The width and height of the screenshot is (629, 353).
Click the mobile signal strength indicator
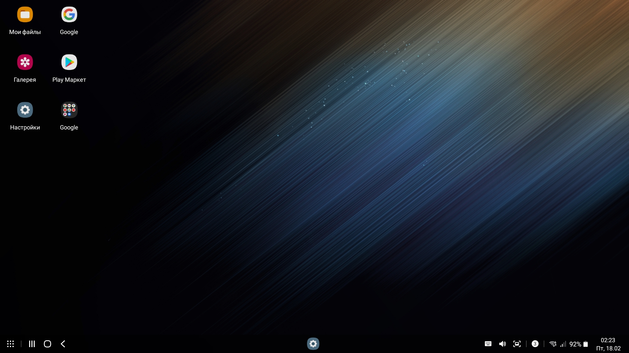(563, 344)
